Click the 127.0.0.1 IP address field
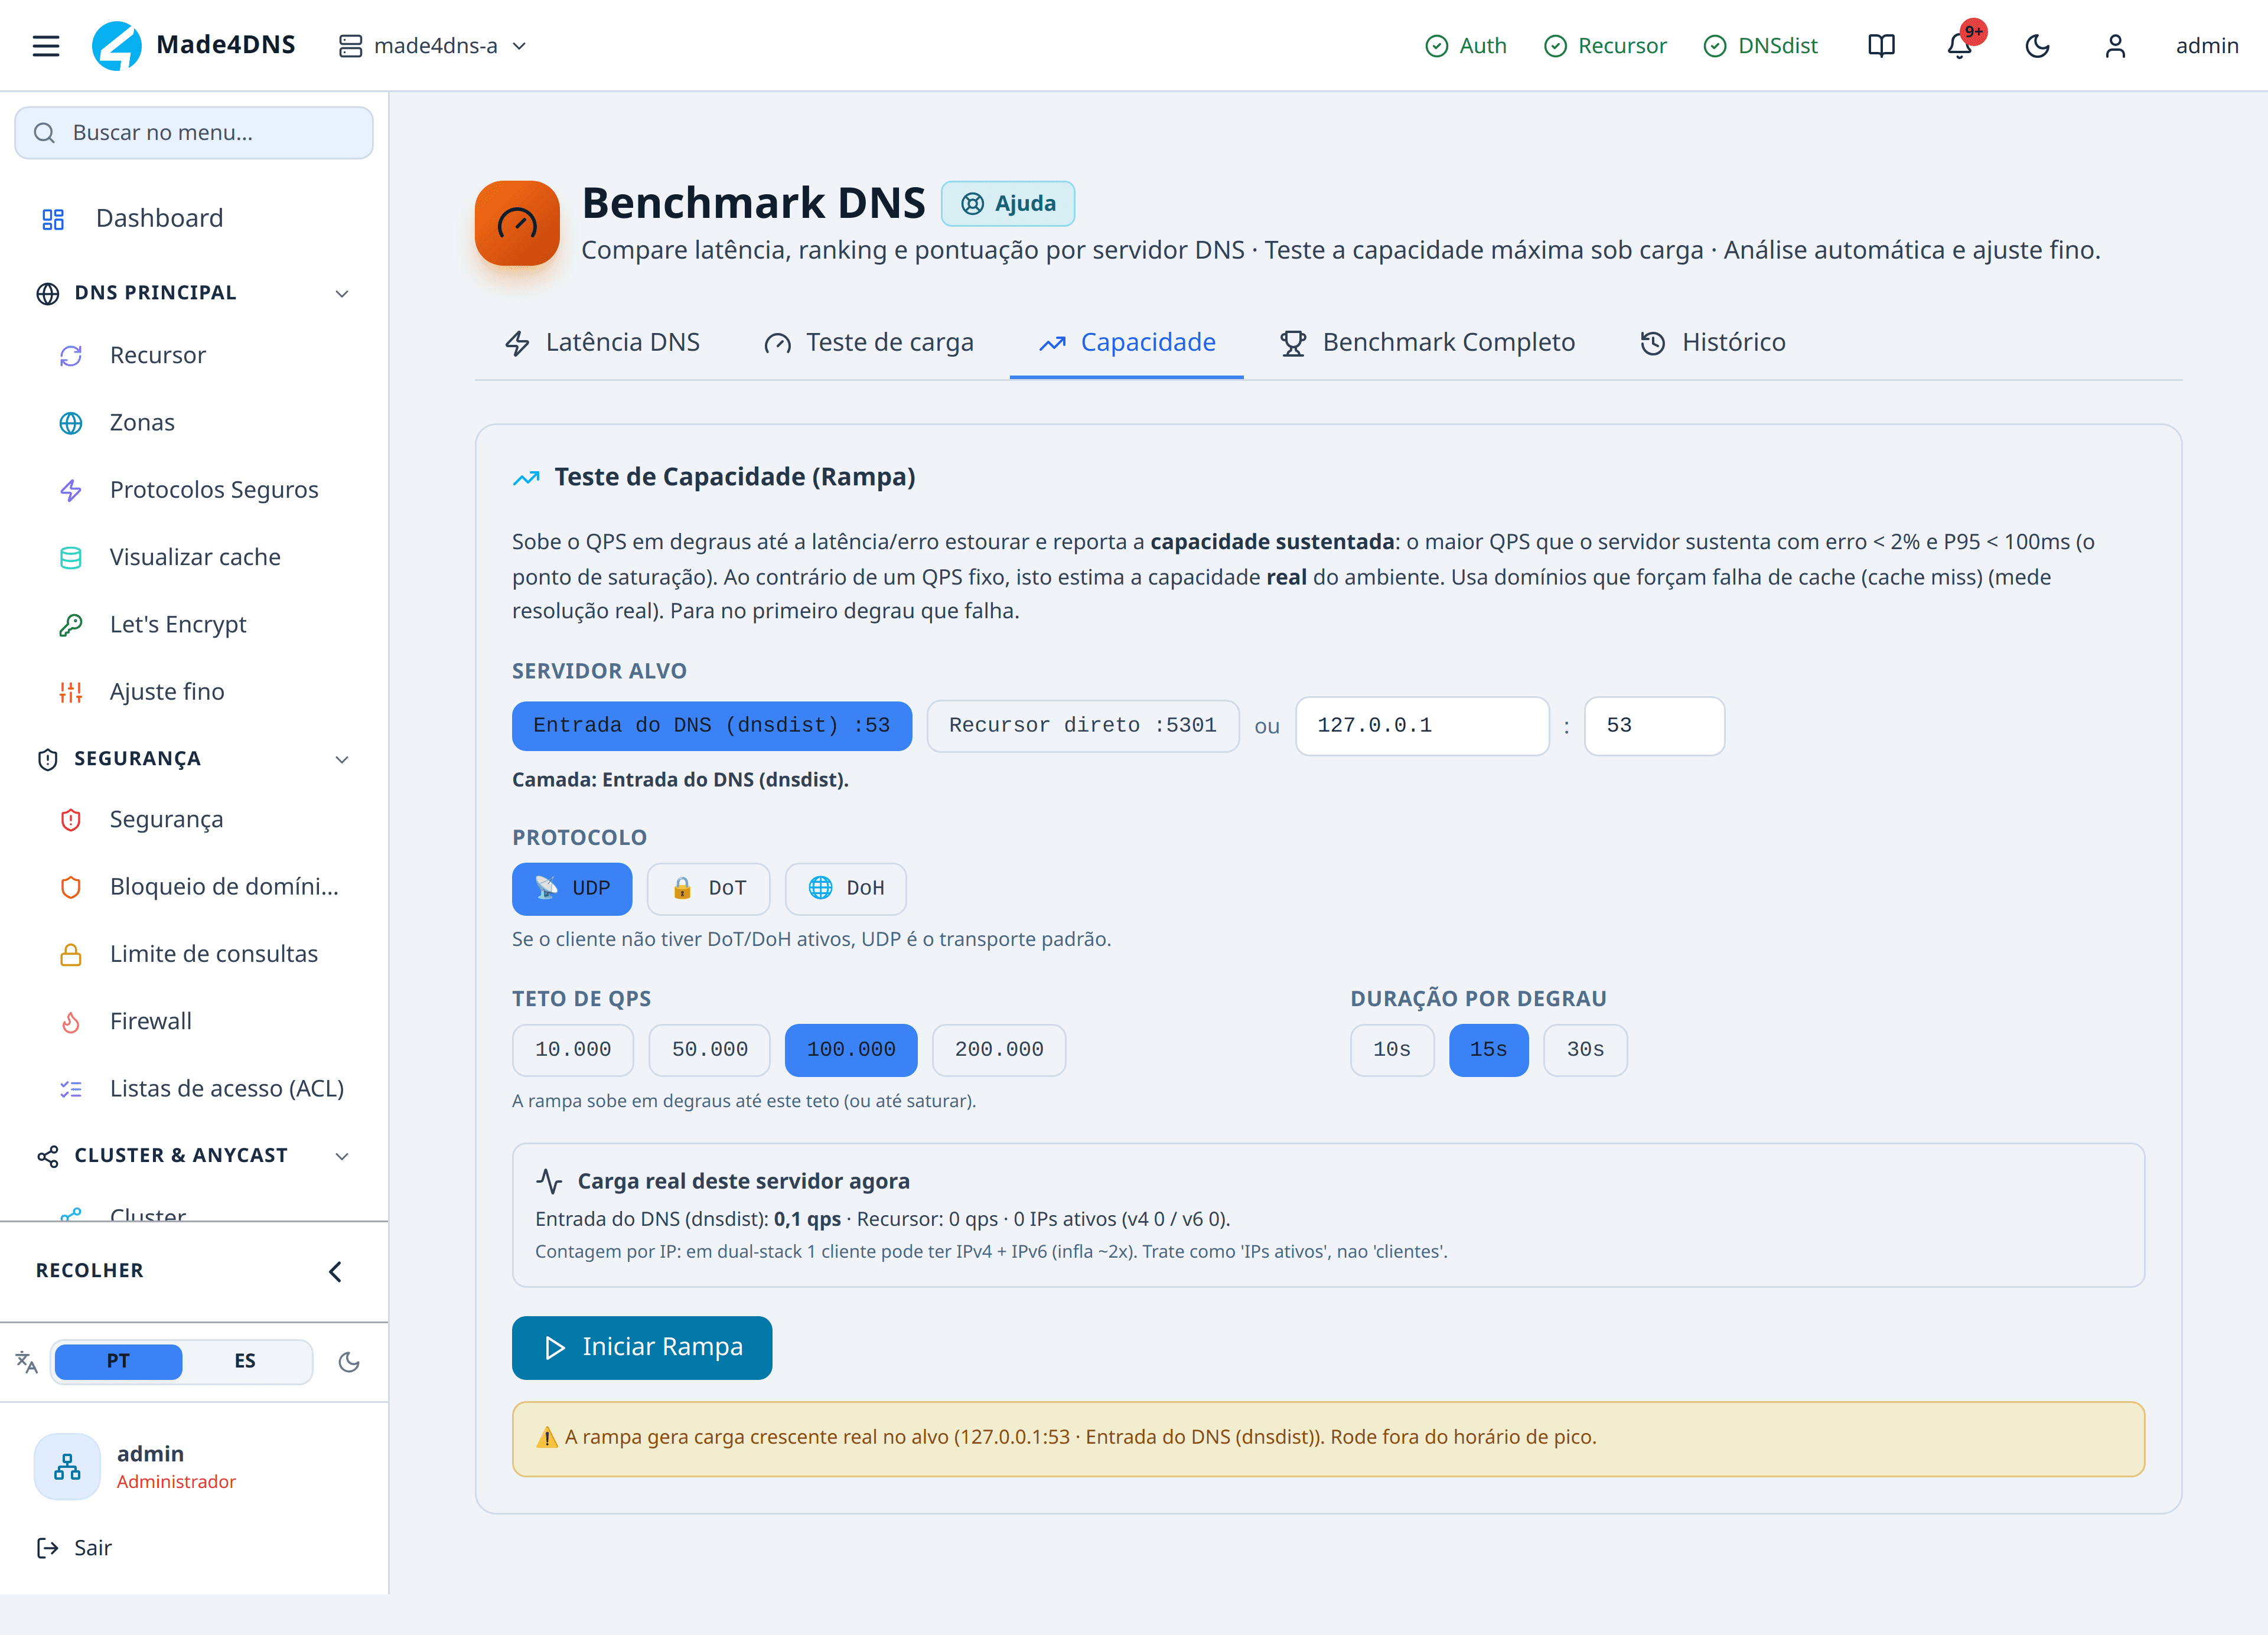 [x=1422, y=726]
